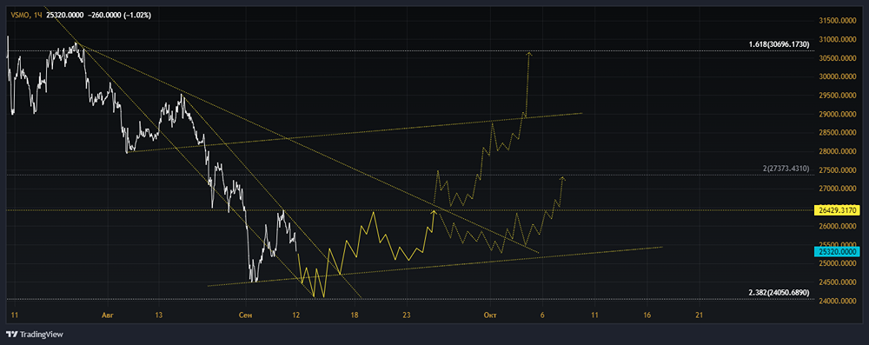
Task: Click the 25000.0000 price axis label
Action: pos(838,263)
